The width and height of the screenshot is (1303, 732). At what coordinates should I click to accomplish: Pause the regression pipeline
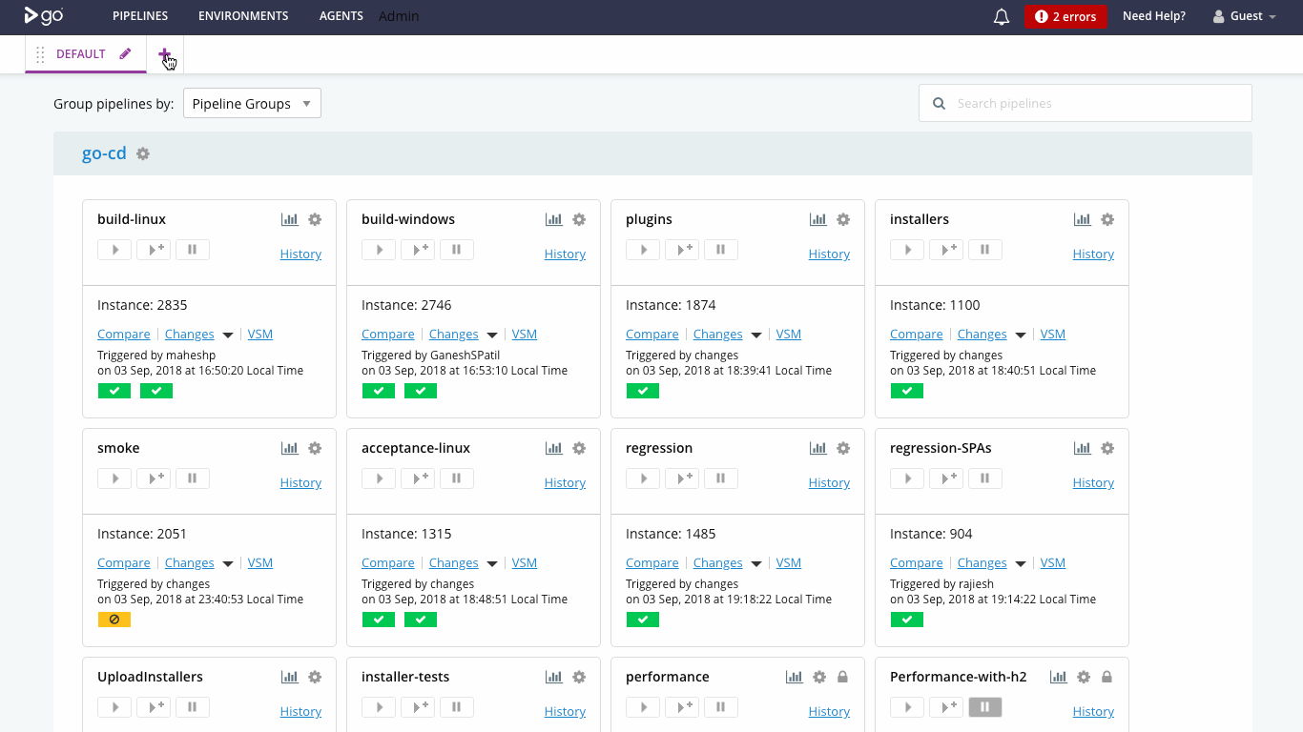(721, 478)
